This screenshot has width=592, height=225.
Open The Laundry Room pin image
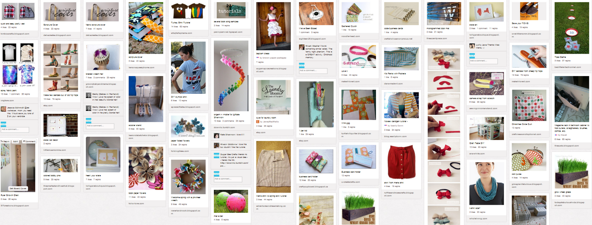click(x=273, y=98)
